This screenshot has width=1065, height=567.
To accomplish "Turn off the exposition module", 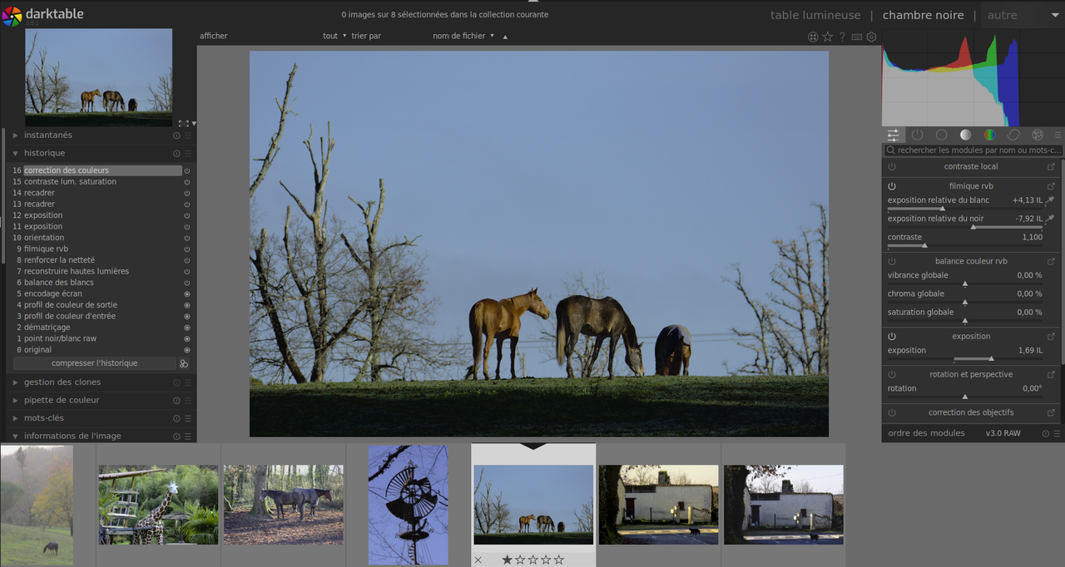I will pyautogui.click(x=892, y=337).
